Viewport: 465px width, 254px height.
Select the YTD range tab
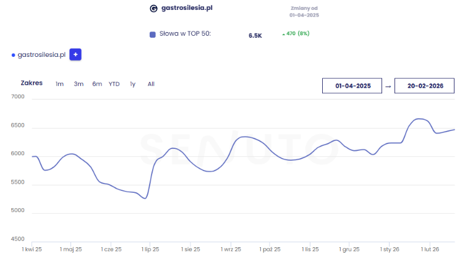(114, 84)
